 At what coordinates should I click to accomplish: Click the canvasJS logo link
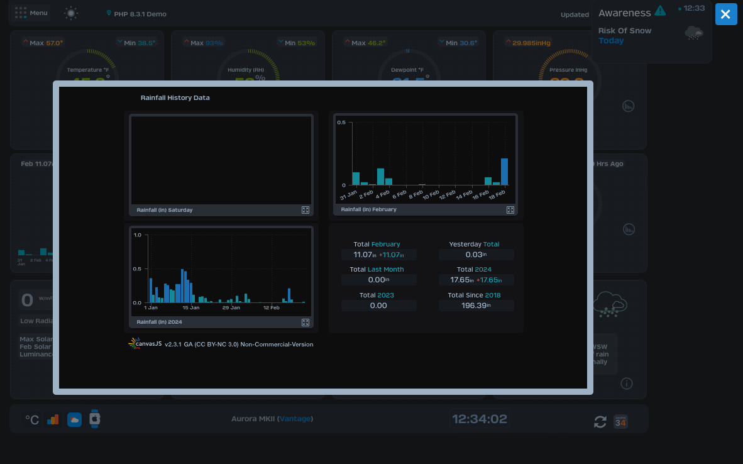145,344
